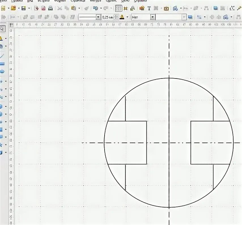Click the Export document icon

(37, 8)
